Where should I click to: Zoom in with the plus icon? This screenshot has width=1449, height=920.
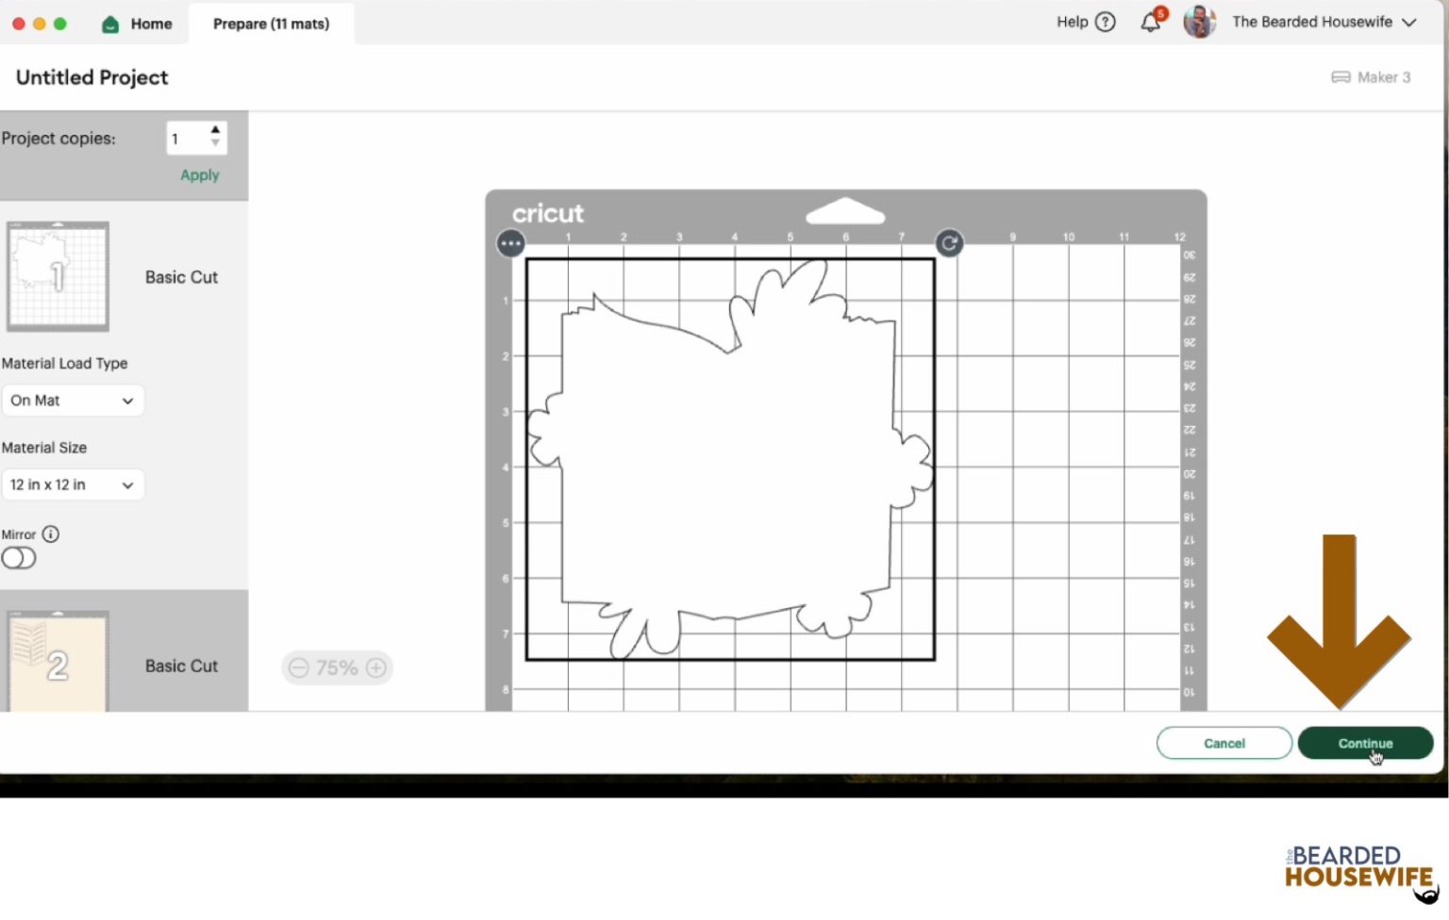376,668
